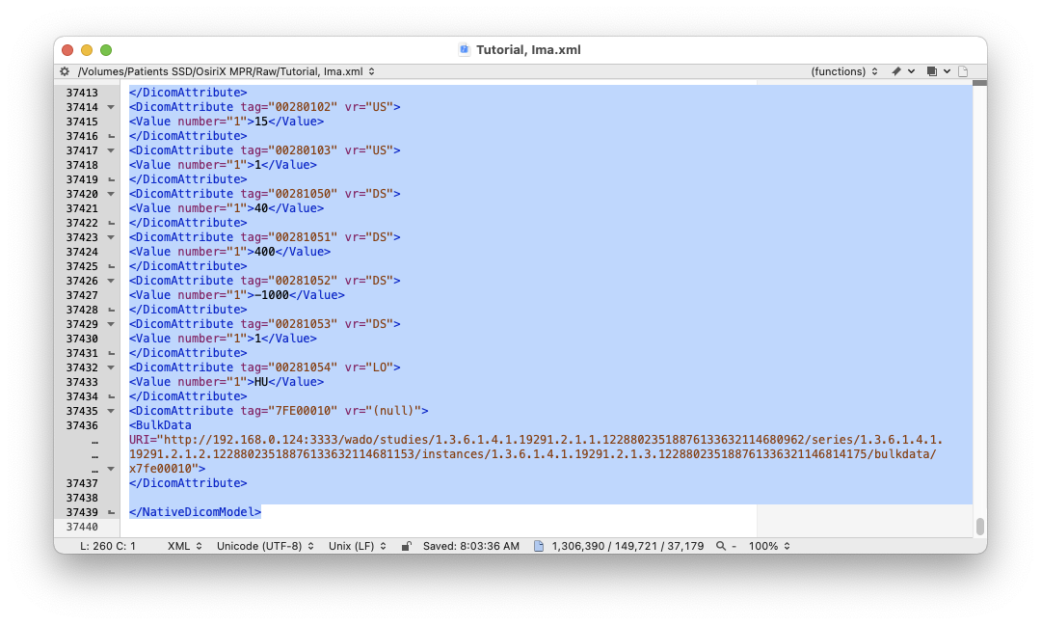Screen dimensions: 1041x625
Task: Collapse the BulkData fold below line 37436
Action: pos(111,469)
